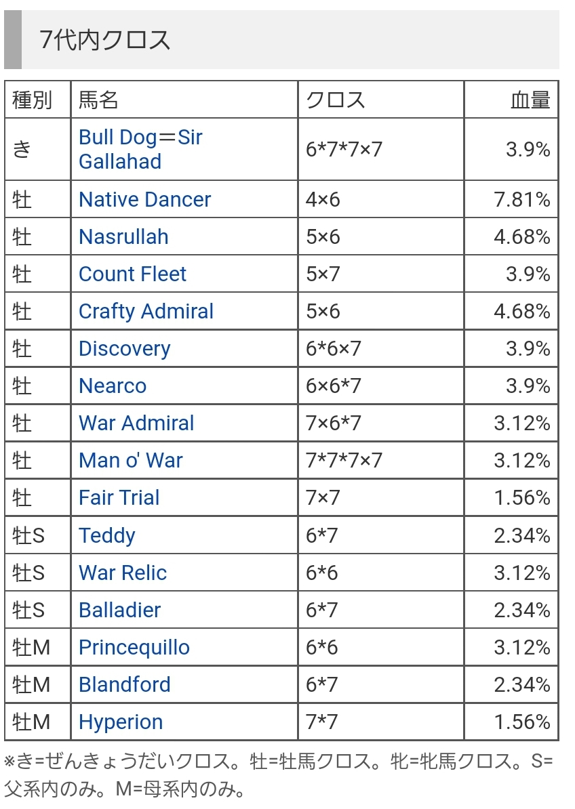Click the 7代内クロス section heading
The image size is (575, 809).
[105, 40]
